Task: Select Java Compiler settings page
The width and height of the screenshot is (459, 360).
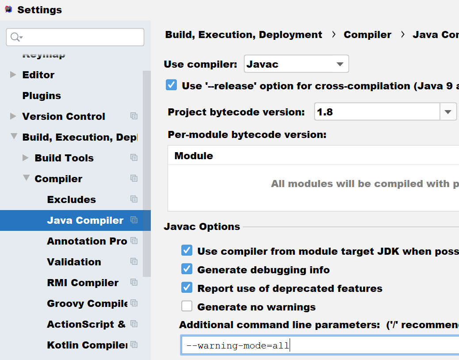Action: (85, 220)
